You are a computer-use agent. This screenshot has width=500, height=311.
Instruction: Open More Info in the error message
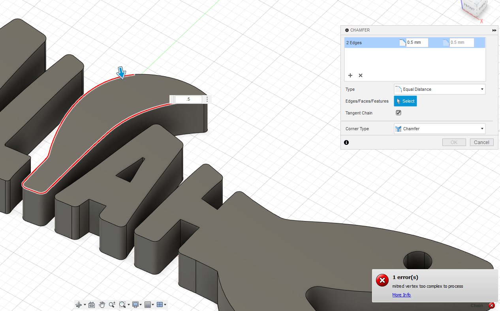[401, 295]
